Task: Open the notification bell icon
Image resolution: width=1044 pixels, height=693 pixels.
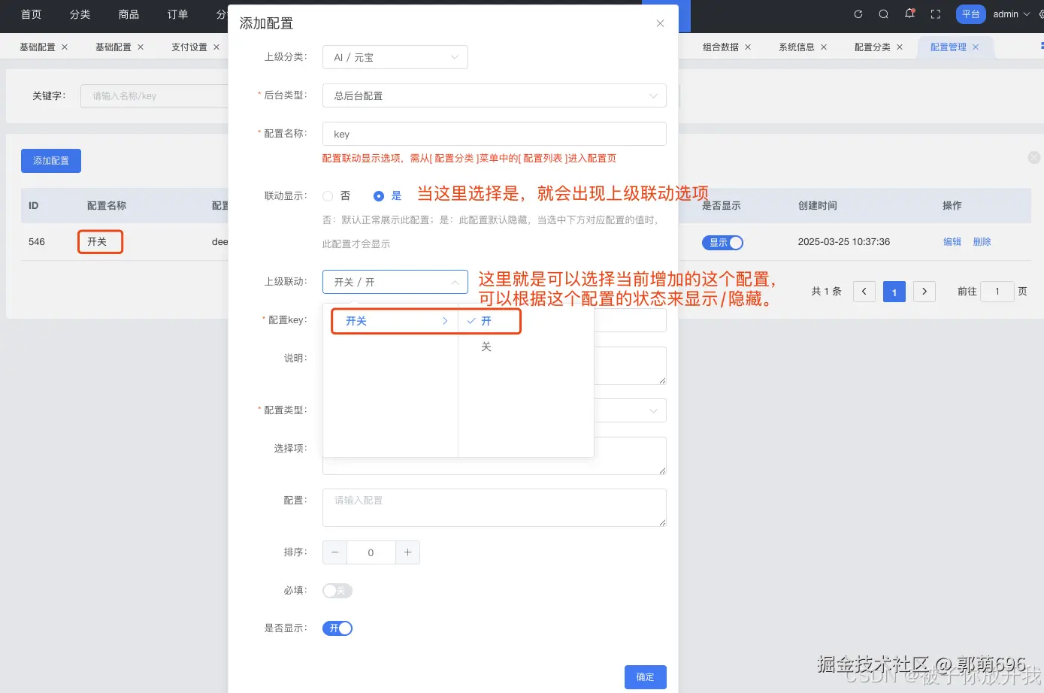Action: (909, 14)
